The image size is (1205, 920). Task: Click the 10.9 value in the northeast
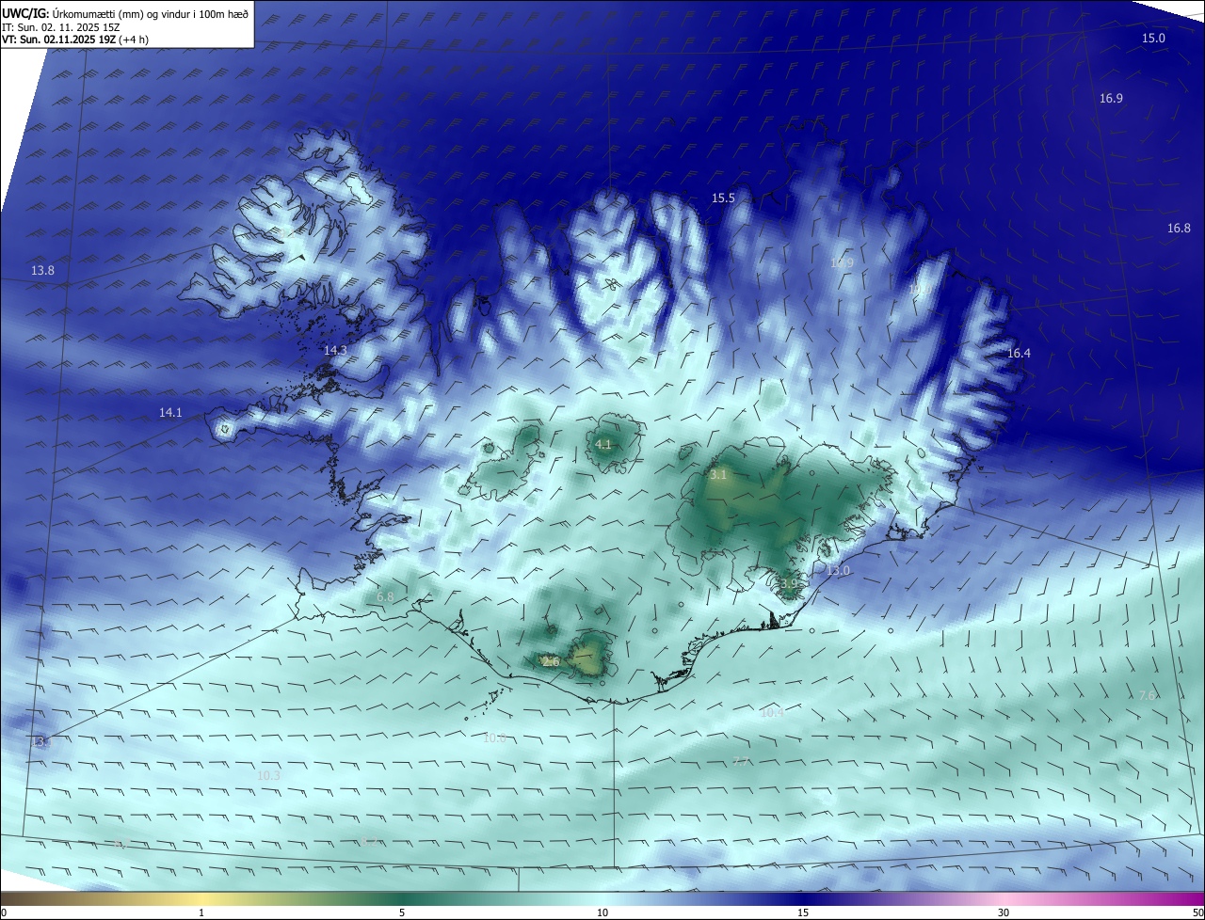click(842, 263)
